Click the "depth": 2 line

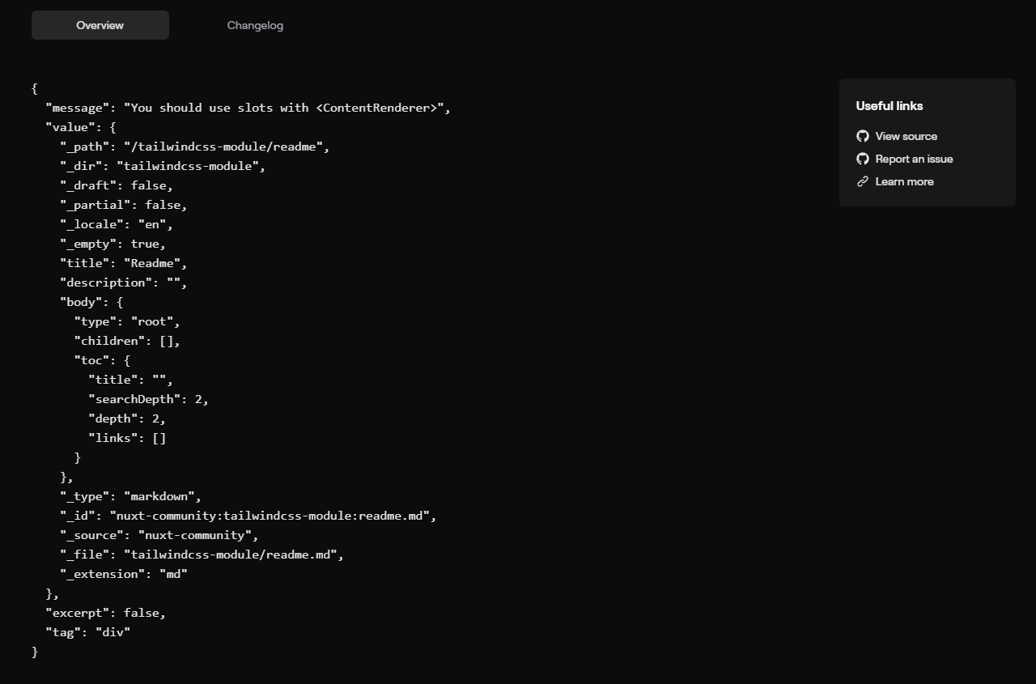(x=127, y=418)
